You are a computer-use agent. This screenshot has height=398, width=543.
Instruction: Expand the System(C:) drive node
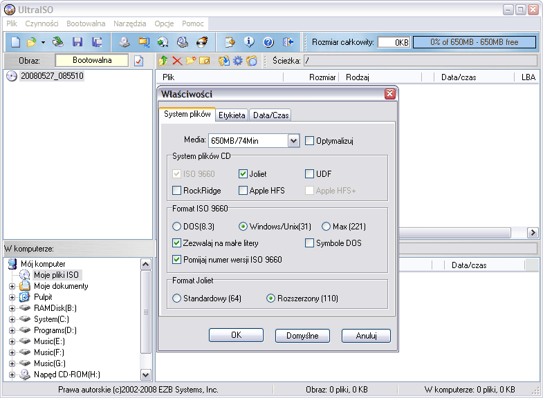(x=12, y=319)
